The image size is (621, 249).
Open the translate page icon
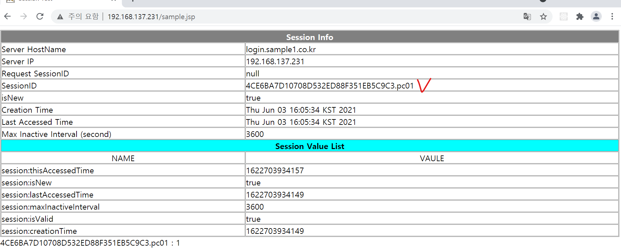tap(527, 16)
